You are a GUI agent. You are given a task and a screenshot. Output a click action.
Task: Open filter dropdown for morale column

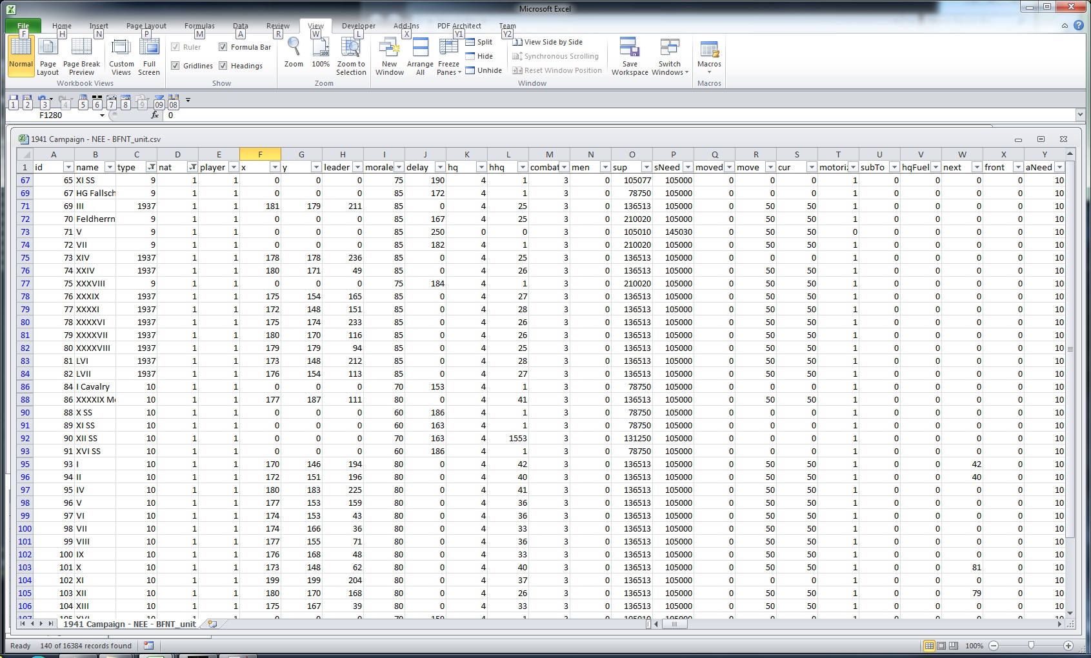click(x=399, y=167)
